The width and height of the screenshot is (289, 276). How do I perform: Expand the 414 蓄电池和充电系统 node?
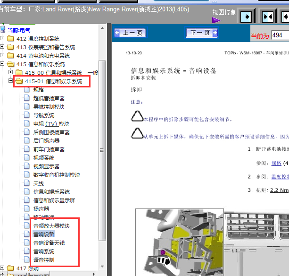pyautogui.click(x=2, y=55)
